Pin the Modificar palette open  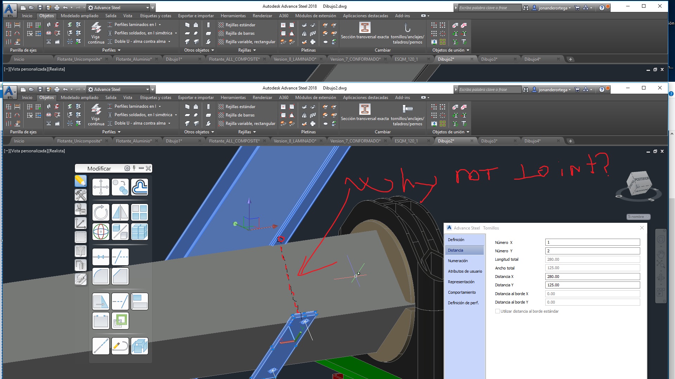pos(134,168)
